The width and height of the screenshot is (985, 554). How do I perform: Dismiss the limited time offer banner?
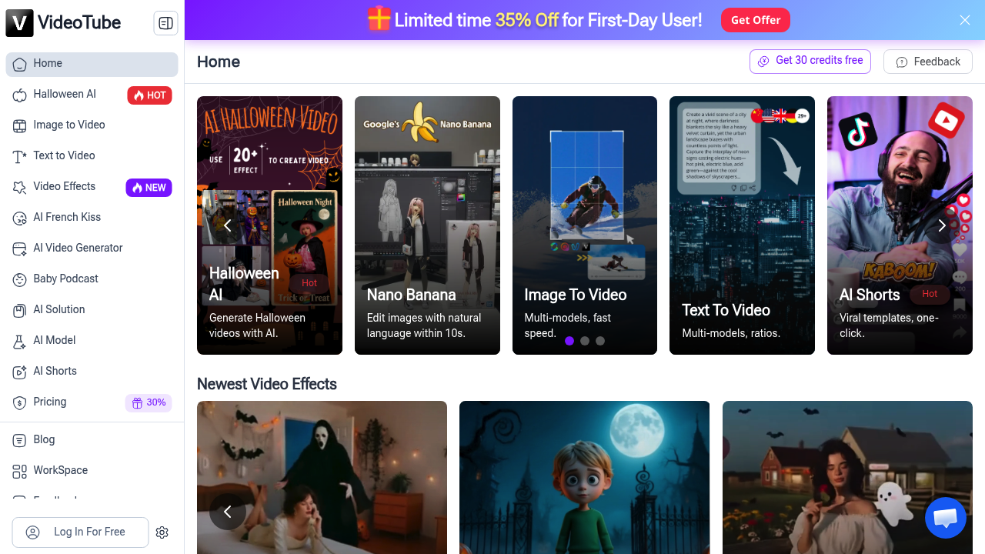(965, 20)
